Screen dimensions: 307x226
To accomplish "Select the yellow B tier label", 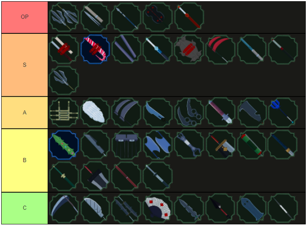I will click(25, 160).
